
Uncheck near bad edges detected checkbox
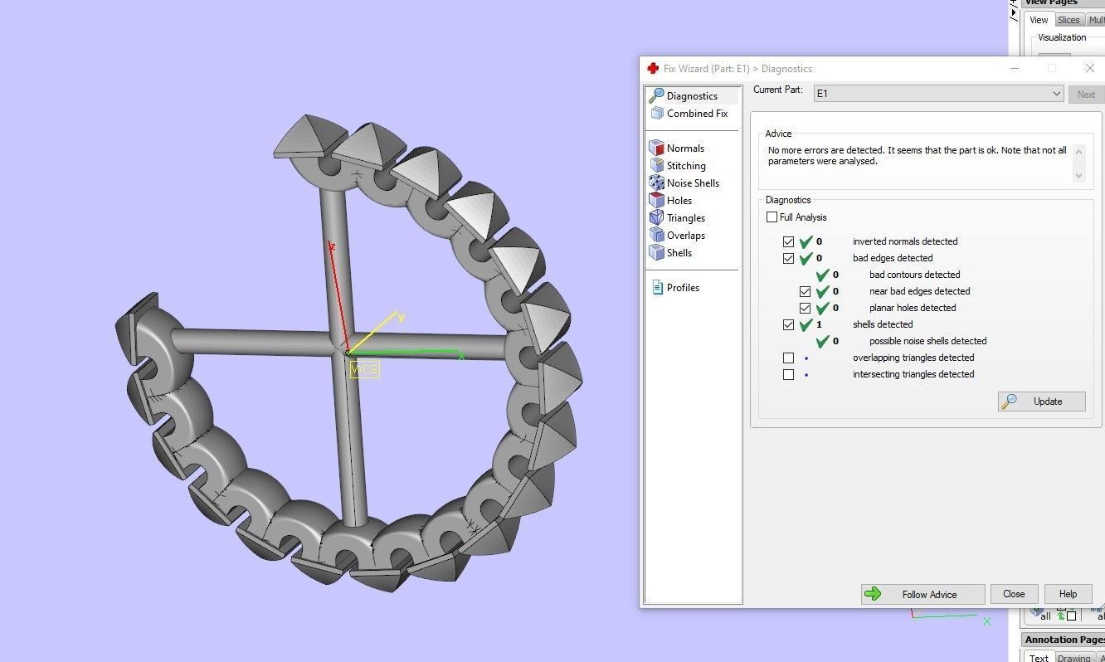[x=806, y=292]
